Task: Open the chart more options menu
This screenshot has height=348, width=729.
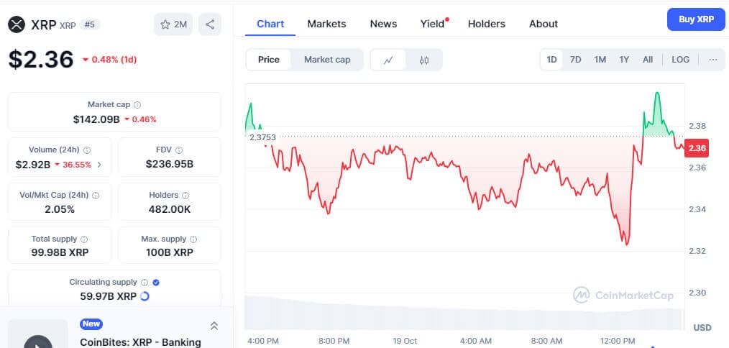Action: 712,60
